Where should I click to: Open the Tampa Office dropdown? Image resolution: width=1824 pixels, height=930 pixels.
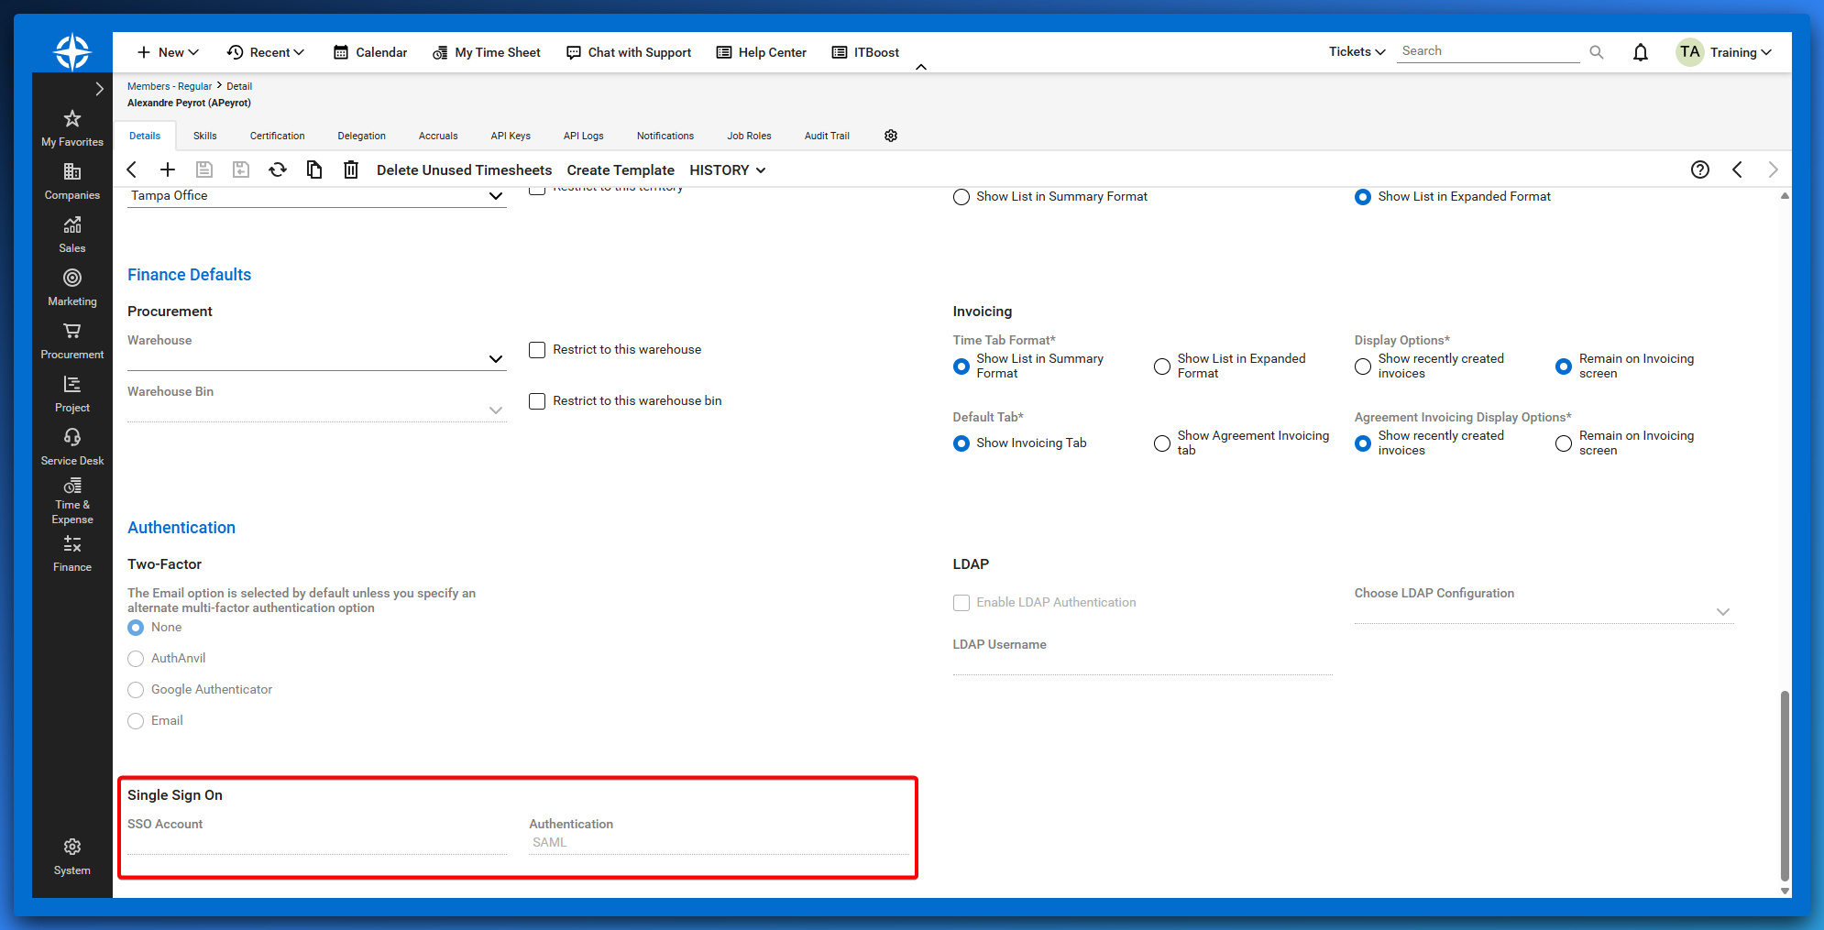316,196
